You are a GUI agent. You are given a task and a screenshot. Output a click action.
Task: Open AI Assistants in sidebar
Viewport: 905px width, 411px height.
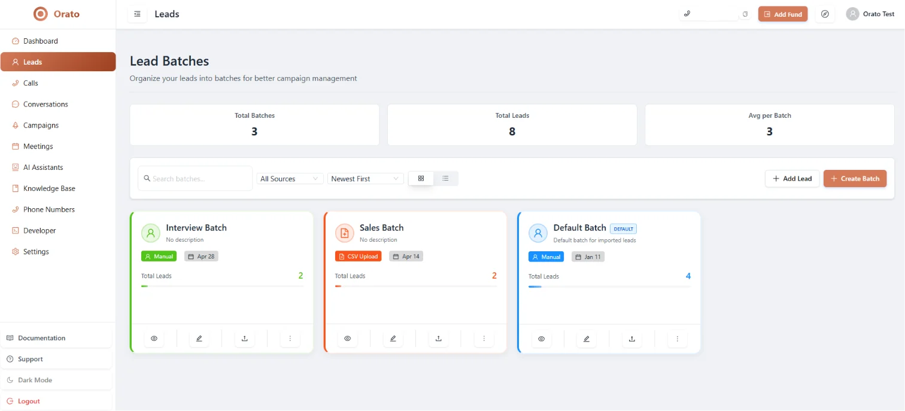[x=58, y=168]
